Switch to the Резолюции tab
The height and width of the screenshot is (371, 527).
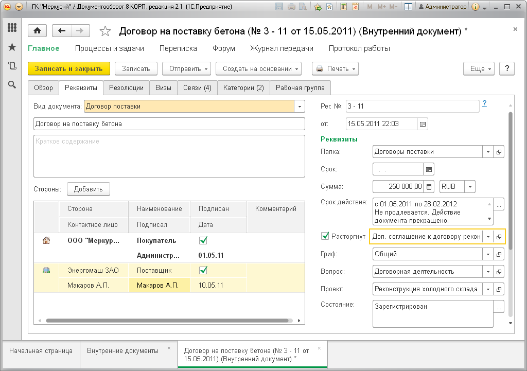tap(127, 88)
